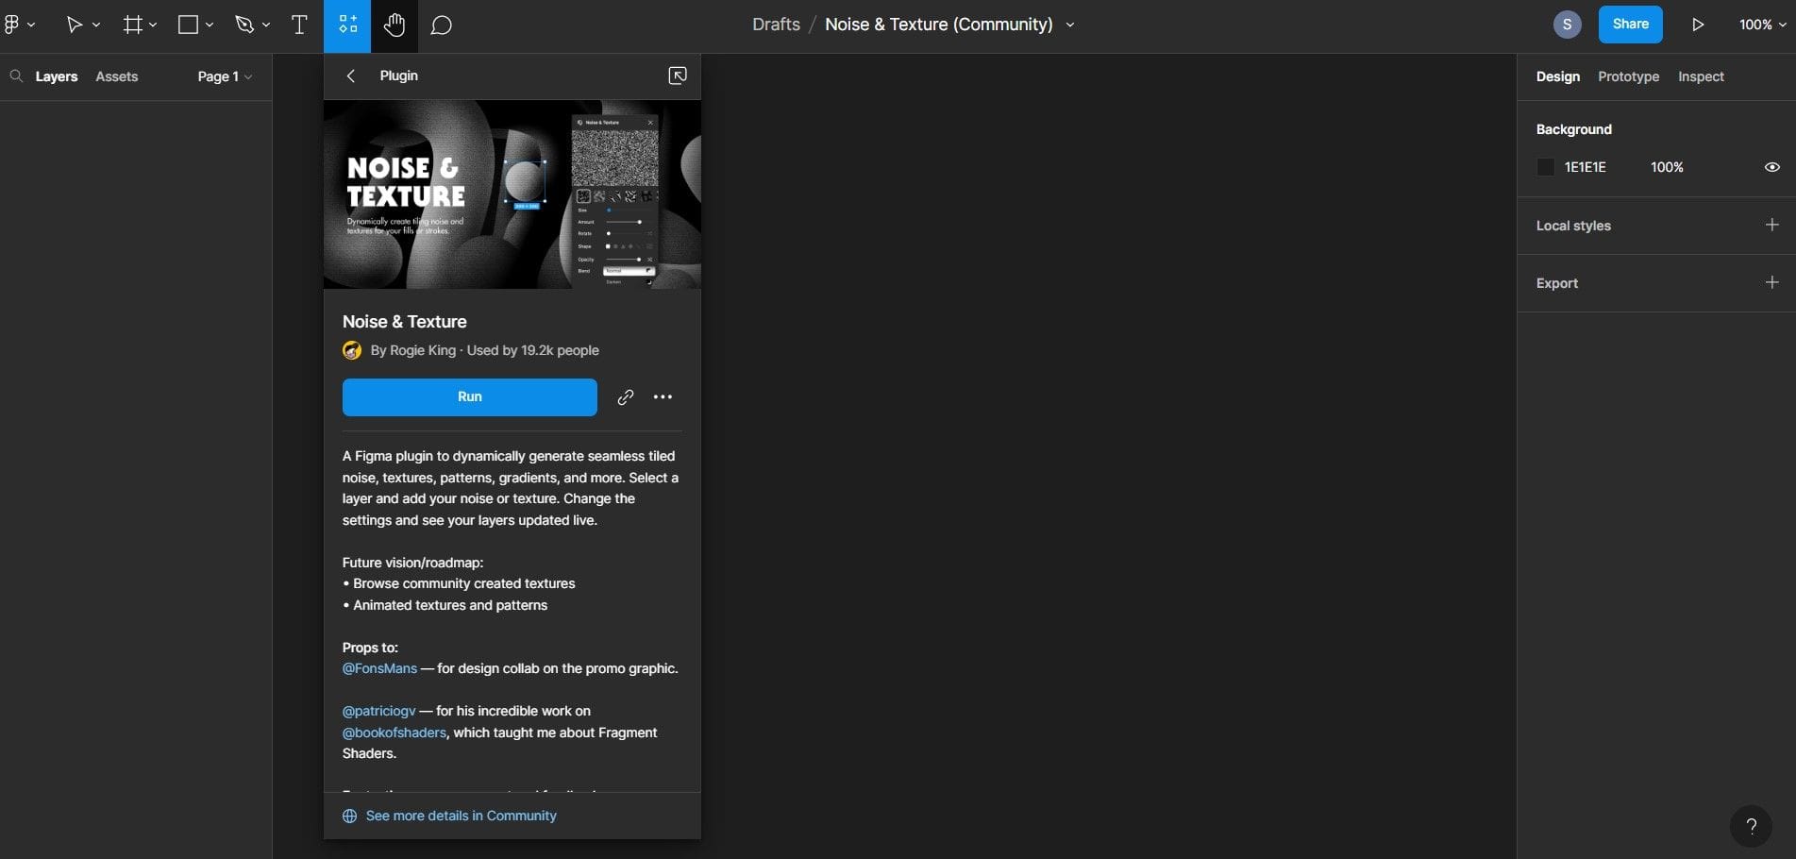Switch to the Assets tab

tap(116, 76)
